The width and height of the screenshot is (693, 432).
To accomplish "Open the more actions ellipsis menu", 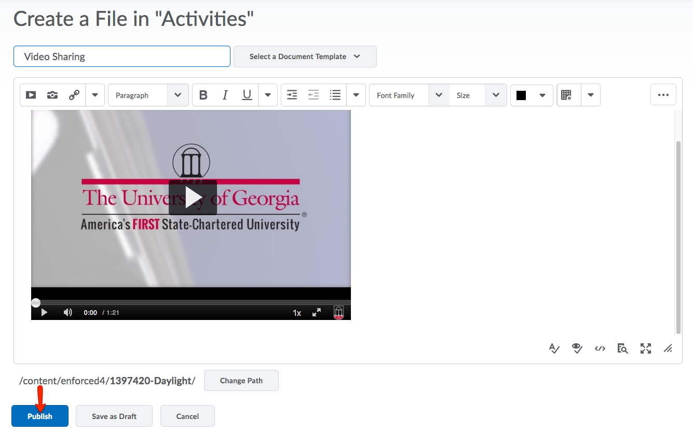I will point(663,95).
